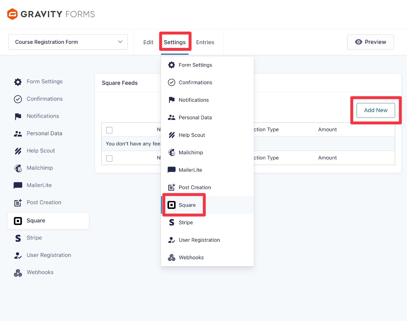Screen dimensions: 407x321
Task: Click the eye icon on the Preview button
Action: click(358, 42)
